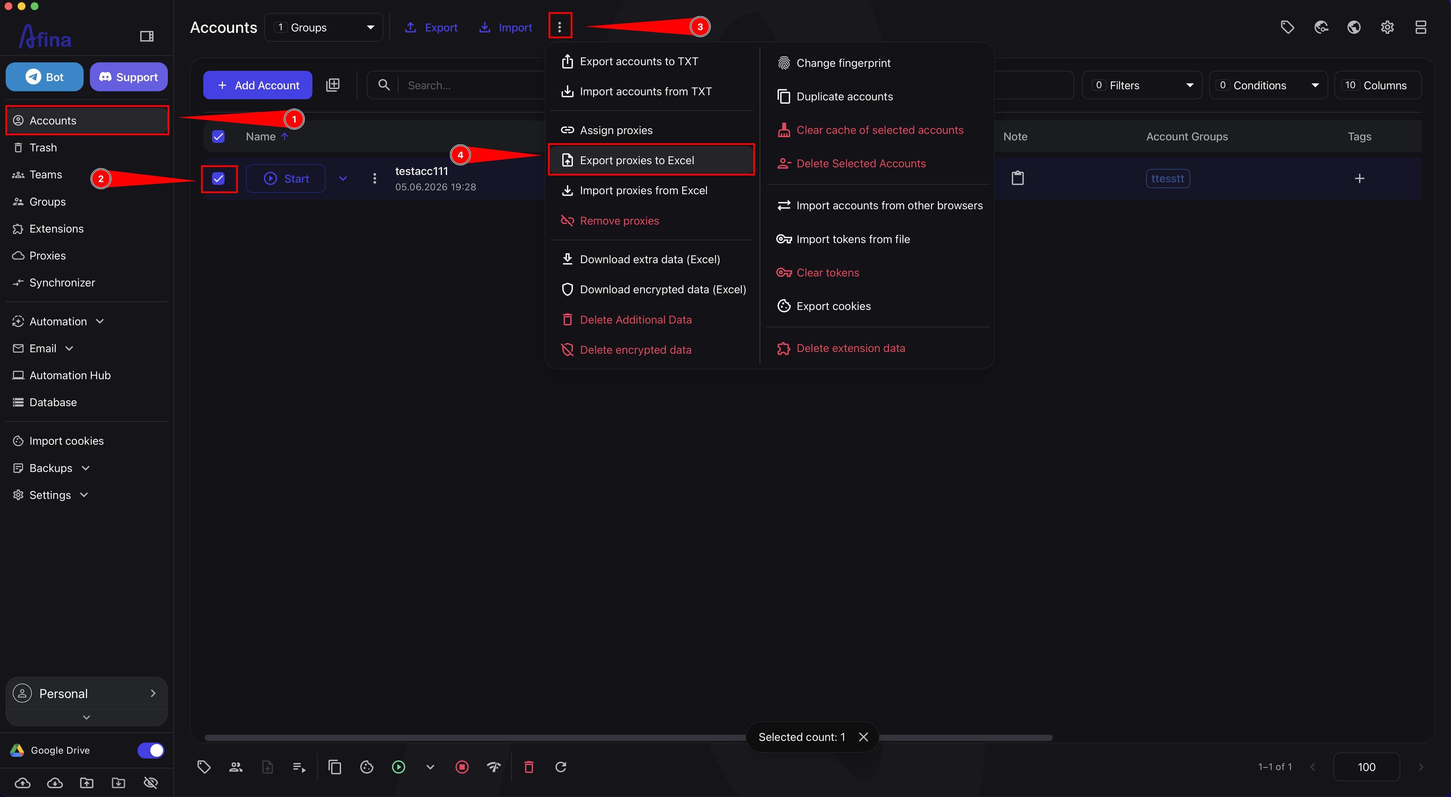Click the refresh icon in bottom toolbar
Screen dimensions: 1451x797
click(x=560, y=766)
